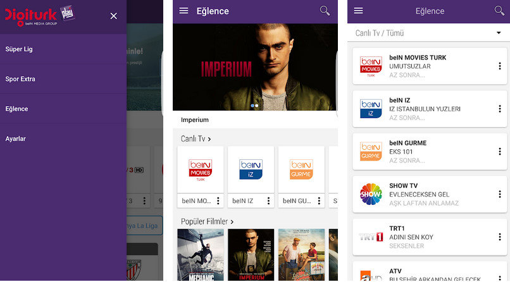510x282 pixels.
Task: Click TRT1 logo in list
Action: pyautogui.click(x=371, y=237)
